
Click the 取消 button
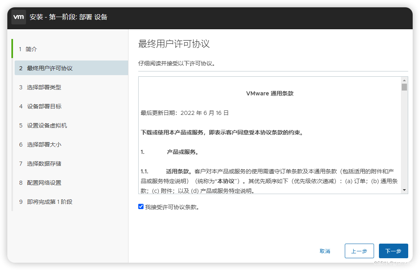tap(325, 251)
